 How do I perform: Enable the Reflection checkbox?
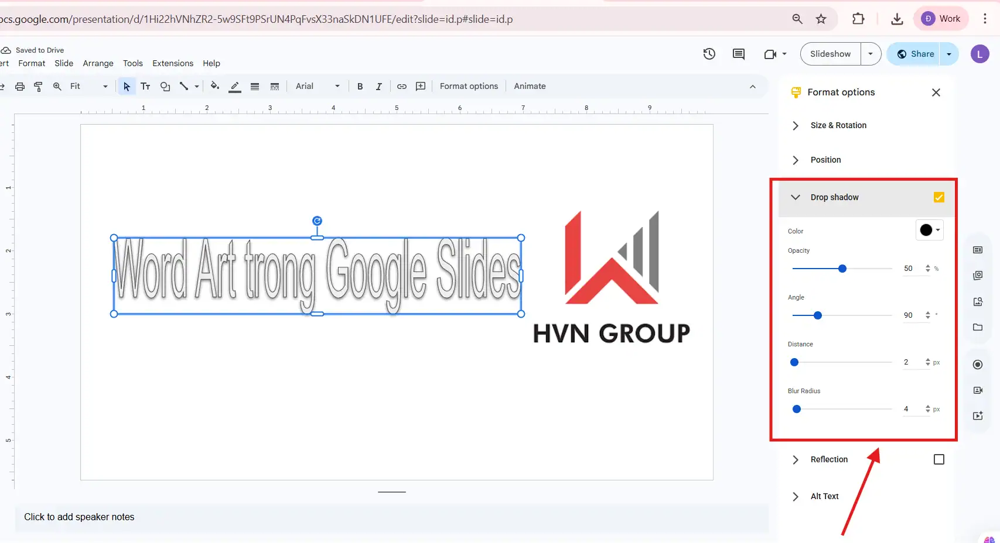tap(940, 459)
